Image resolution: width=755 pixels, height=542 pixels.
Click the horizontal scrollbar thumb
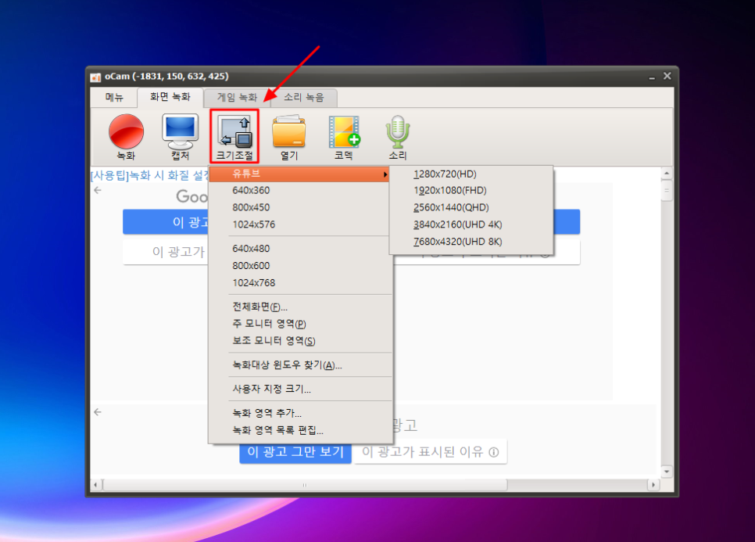pyautogui.click(x=305, y=485)
